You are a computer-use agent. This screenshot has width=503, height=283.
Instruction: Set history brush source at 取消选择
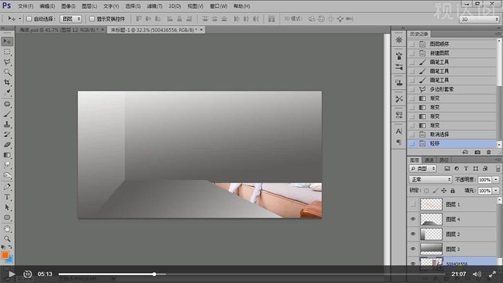[x=412, y=135]
